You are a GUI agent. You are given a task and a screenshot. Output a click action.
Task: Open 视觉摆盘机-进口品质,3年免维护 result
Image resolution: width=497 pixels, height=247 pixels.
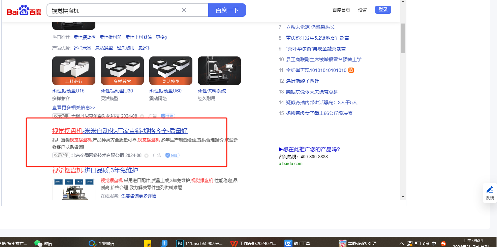(95, 170)
